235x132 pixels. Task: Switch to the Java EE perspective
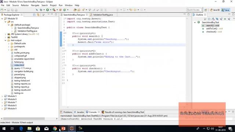pyautogui.click(x=215, y=10)
